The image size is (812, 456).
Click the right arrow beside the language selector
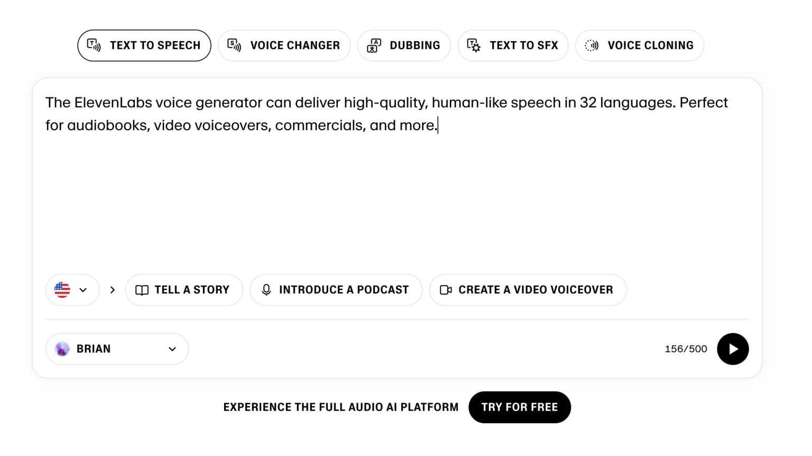point(112,290)
